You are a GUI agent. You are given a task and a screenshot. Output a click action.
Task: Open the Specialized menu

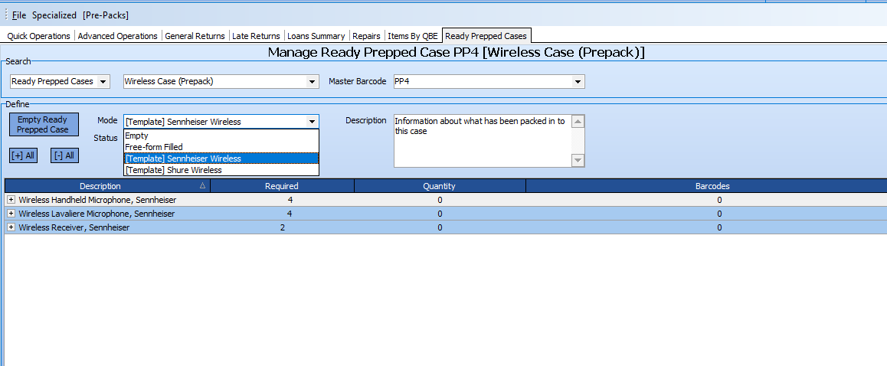[x=54, y=15]
